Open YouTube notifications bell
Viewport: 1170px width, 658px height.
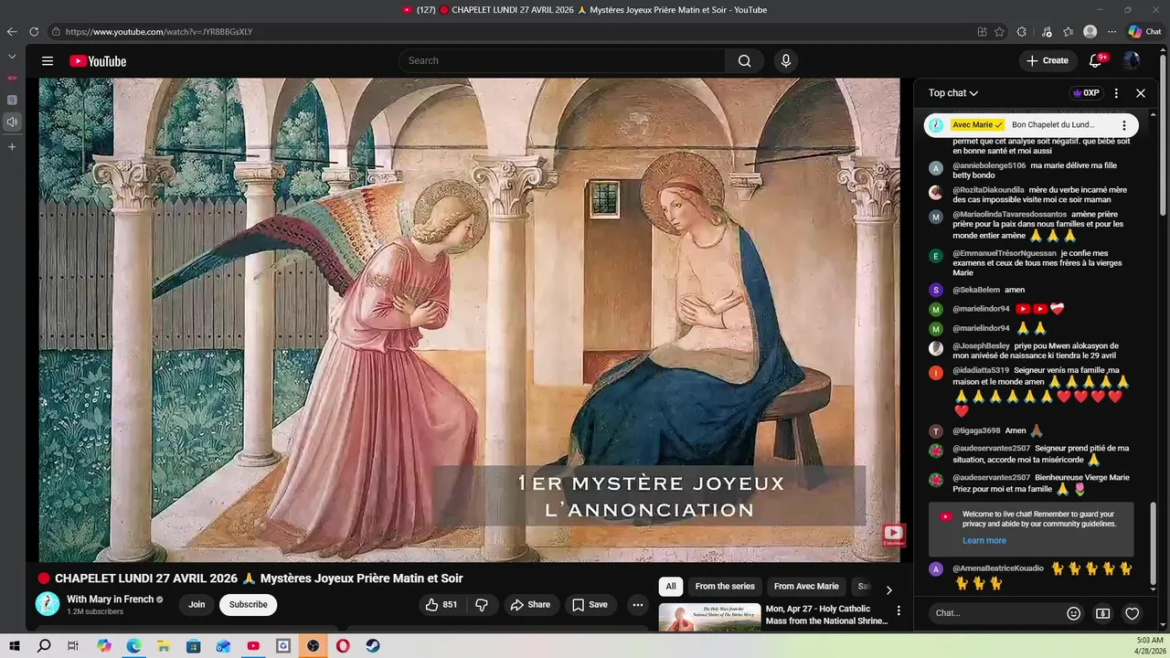[x=1095, y=61]
